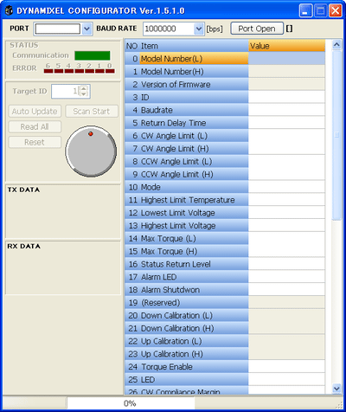The height and width of the screenshot is (412, 346).
Task: Click the error bit 0 indicator
Action: 110,71
